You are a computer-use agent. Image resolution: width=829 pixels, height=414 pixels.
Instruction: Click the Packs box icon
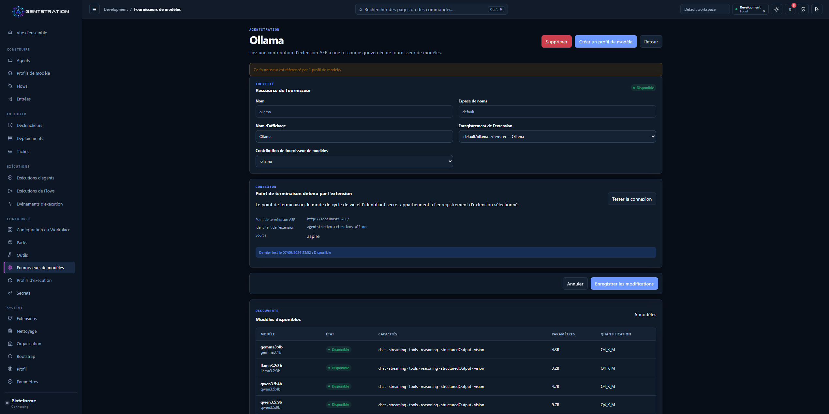tap(10, 242)
